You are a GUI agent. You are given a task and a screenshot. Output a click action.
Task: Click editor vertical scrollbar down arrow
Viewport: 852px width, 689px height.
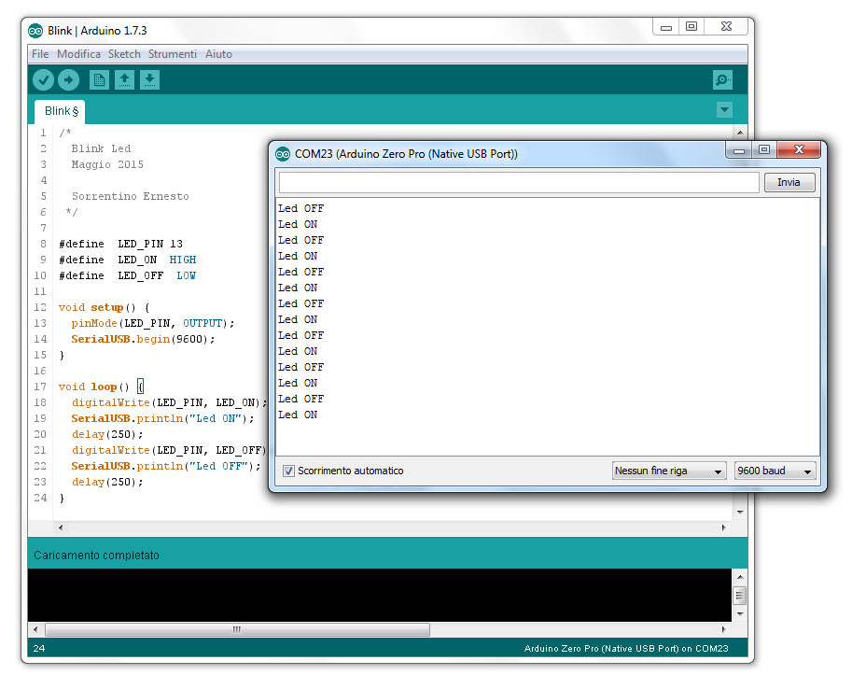(740, 513)
